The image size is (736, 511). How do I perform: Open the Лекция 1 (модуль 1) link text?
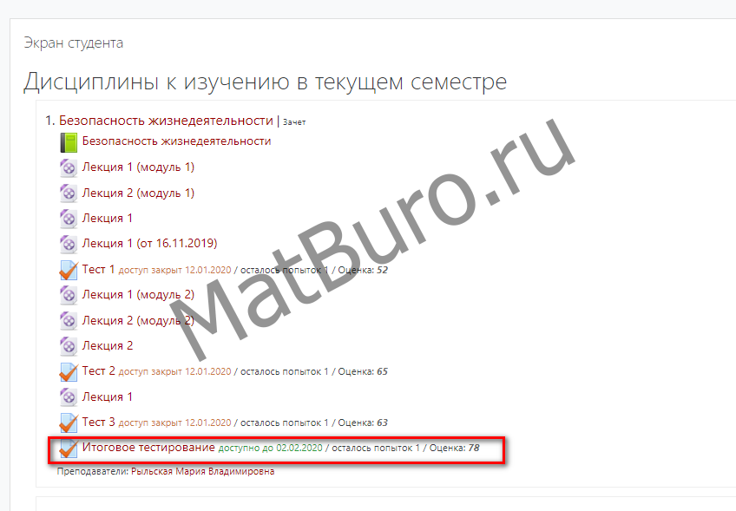(x=138, y=167)
